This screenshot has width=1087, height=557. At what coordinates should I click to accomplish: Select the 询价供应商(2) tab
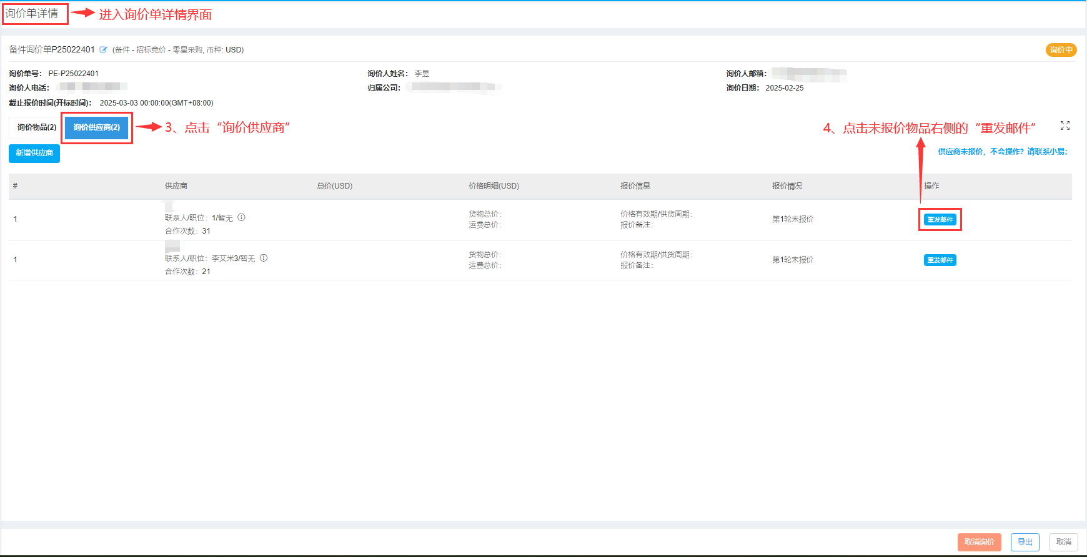pos(97,127)
